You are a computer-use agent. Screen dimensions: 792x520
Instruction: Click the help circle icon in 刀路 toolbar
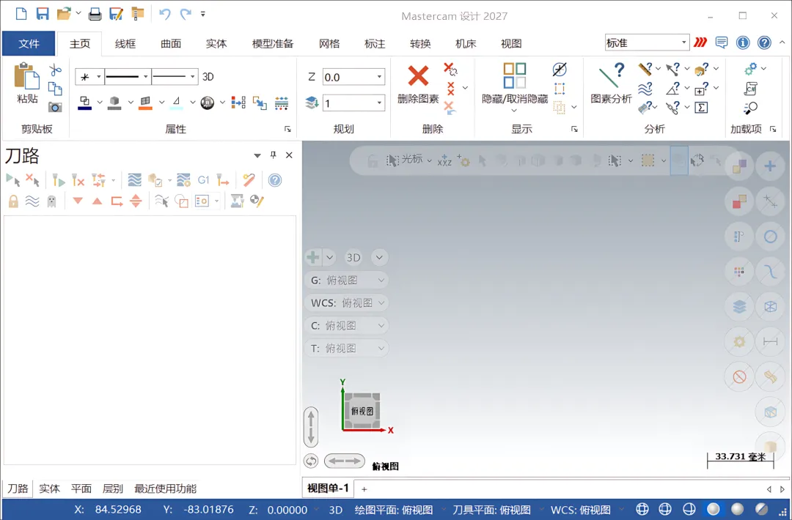point(275,180)
